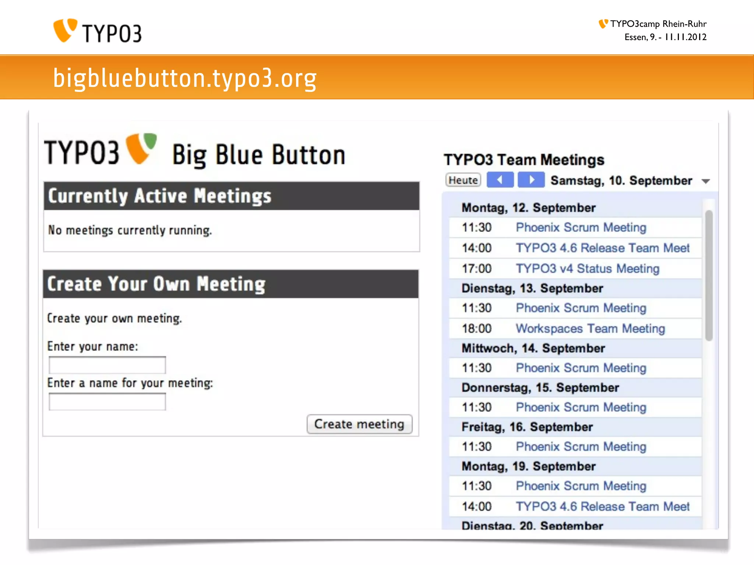Screen dimensions: 754x565
Task: Click the 'Currently Active Meetings' header bar
Action: click(x=232, y=196)
